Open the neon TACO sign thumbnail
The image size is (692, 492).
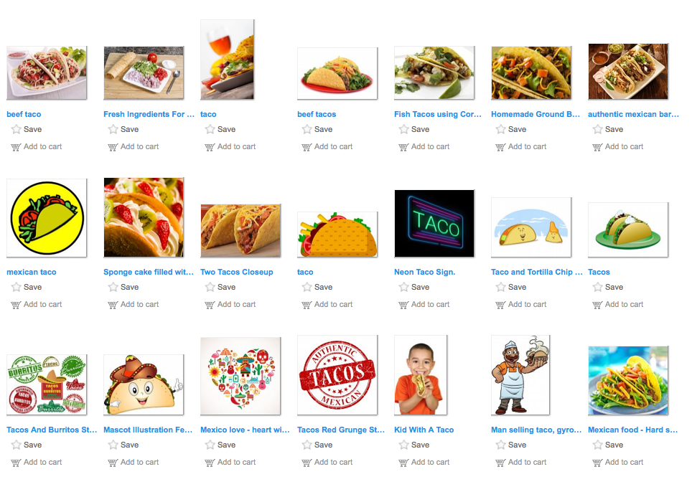tap(434, 224)
